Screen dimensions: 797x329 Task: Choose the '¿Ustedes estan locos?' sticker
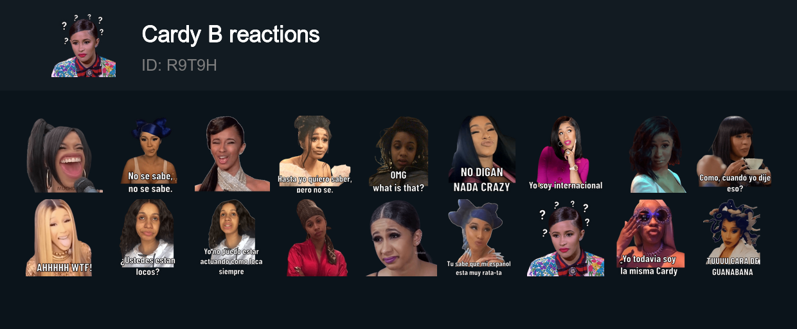click(x=147, y=237)
